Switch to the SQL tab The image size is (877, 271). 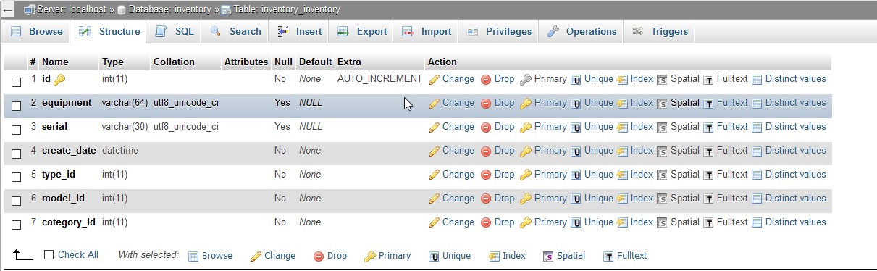pyautogui.click(x=175, y=31)
